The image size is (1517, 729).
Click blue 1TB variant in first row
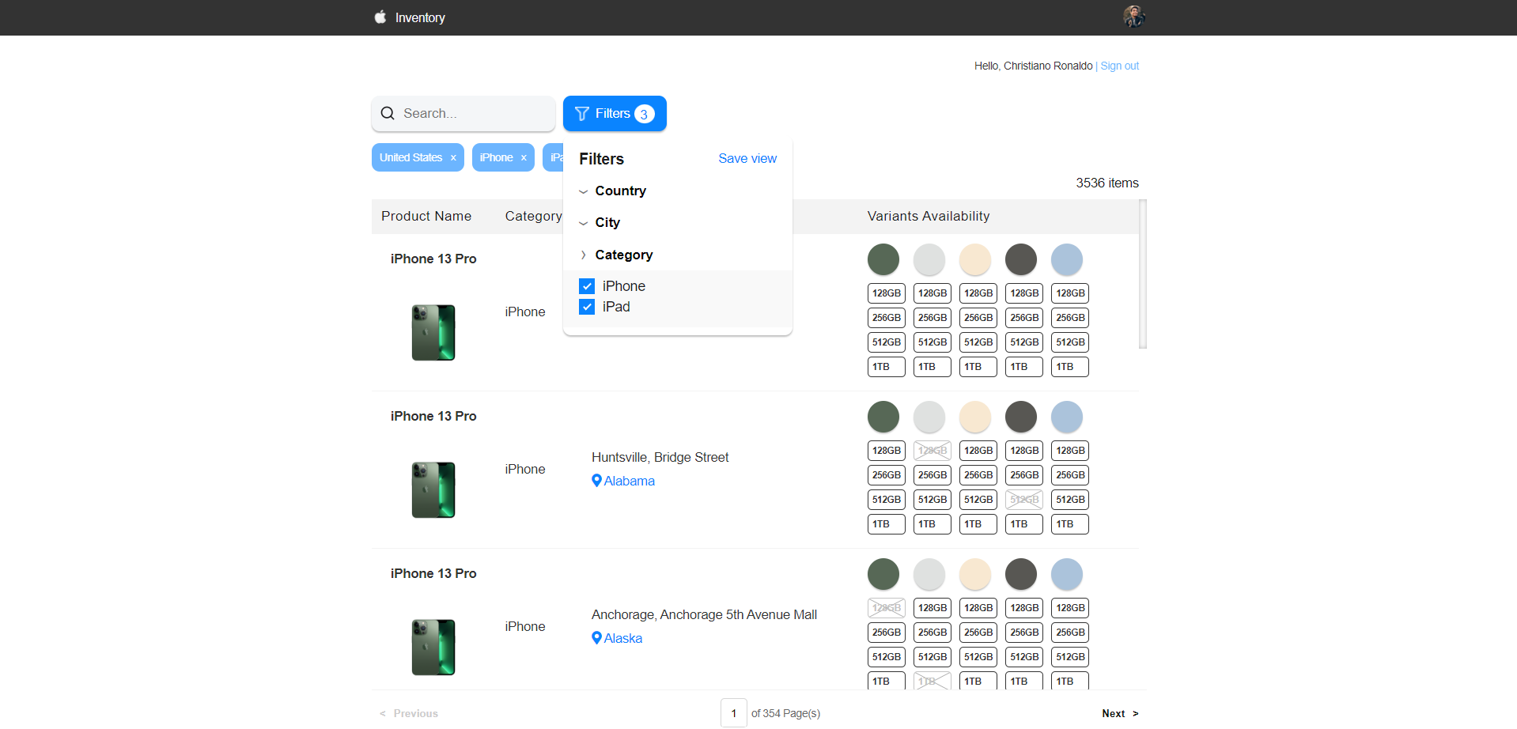pos(1070,367)
